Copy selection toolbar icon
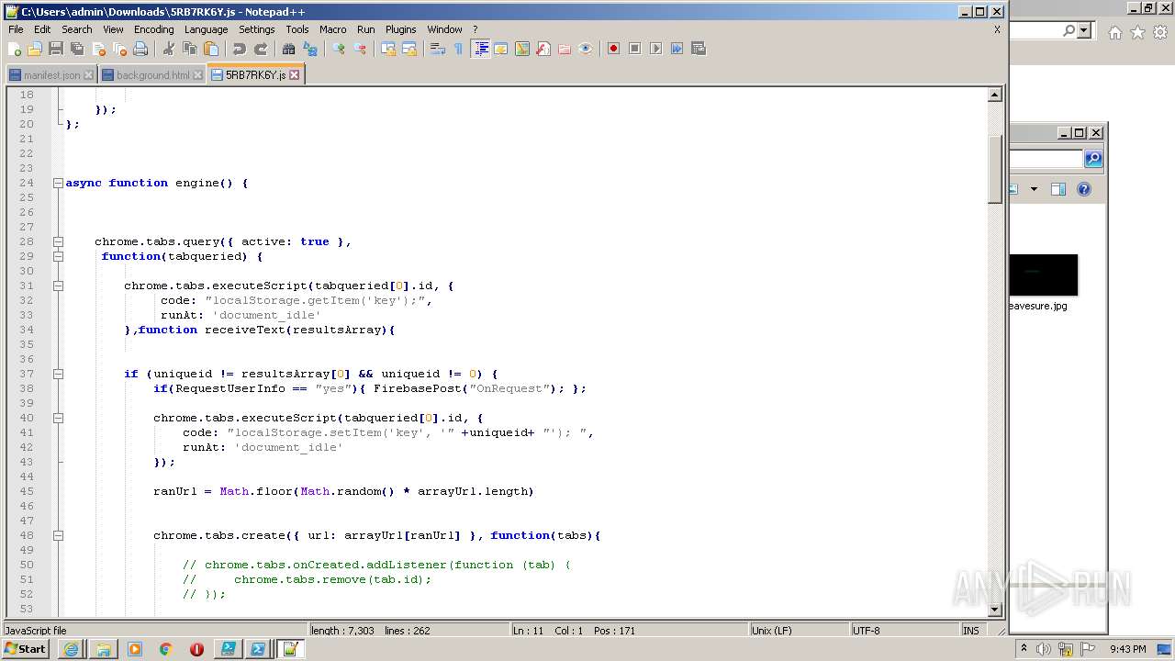 190,49
